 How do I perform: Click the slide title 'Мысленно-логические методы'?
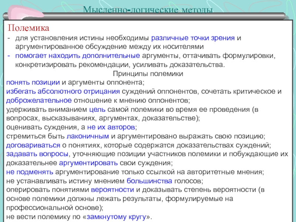148,10
